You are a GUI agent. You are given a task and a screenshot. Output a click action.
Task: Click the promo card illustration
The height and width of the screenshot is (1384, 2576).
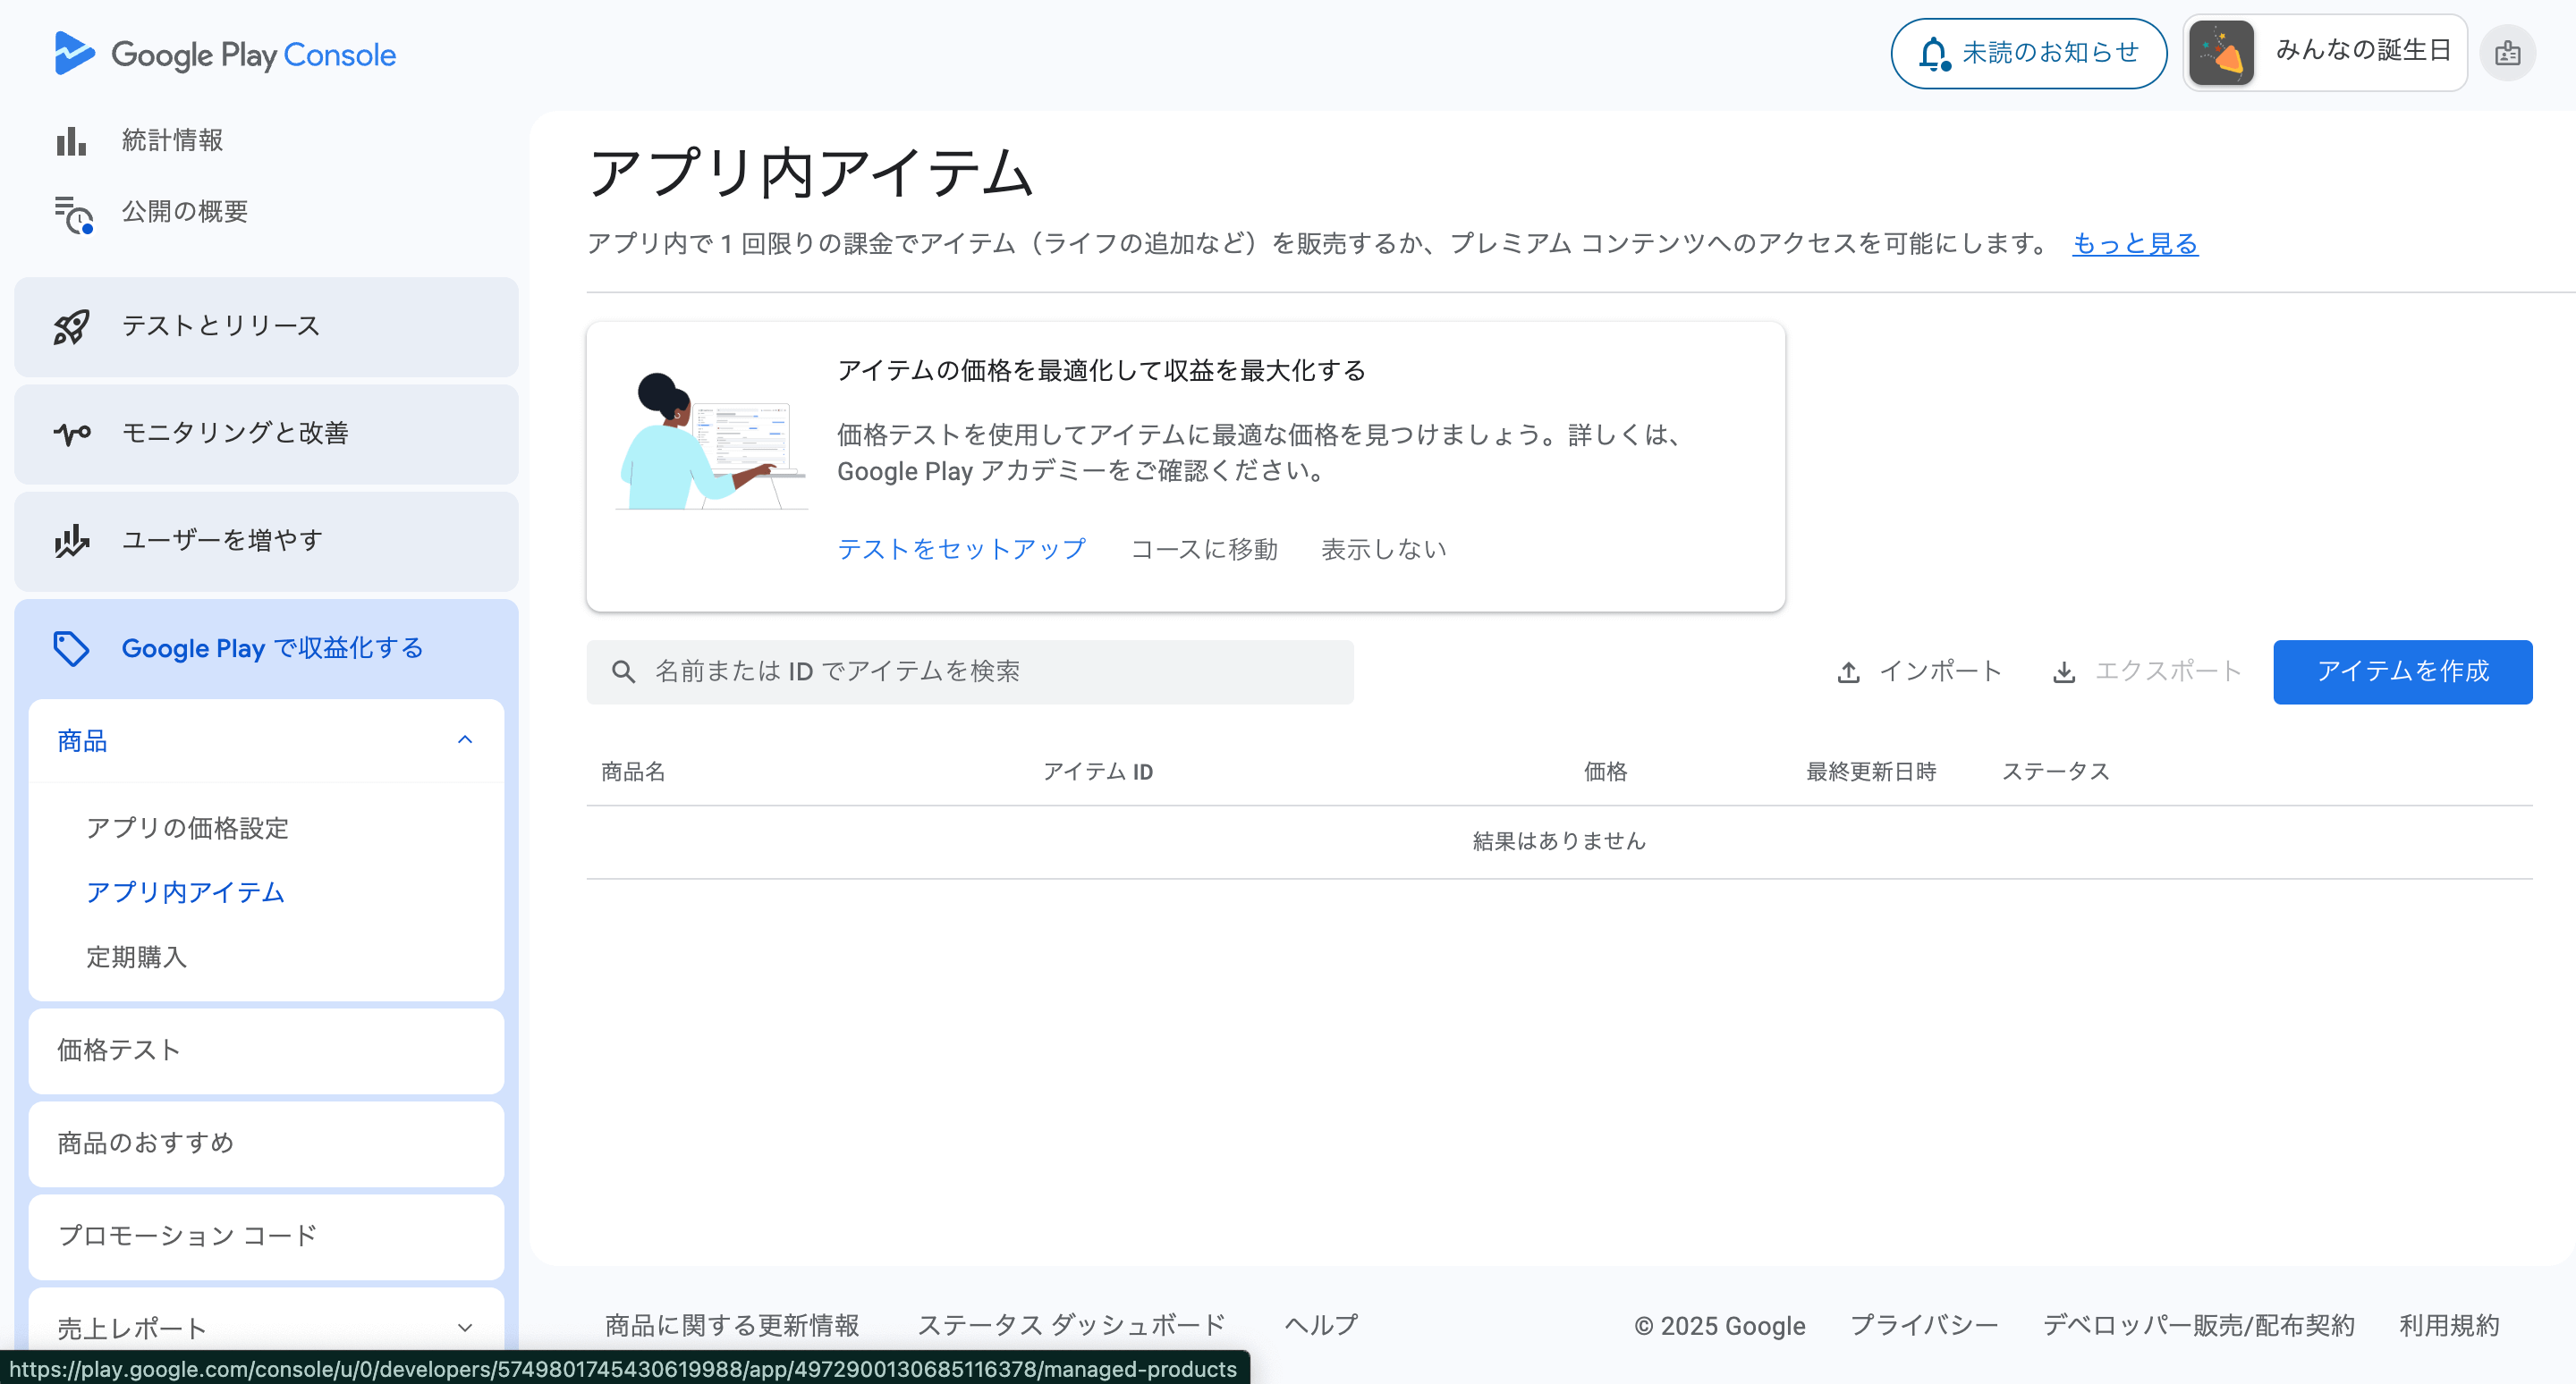pyautogui.click(x=712, y=441)
